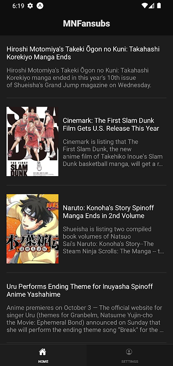Screen dimensions: 173x366
Task: Switch to the HOME tab label
Action: pyautogui.click(x=43, y=361)
